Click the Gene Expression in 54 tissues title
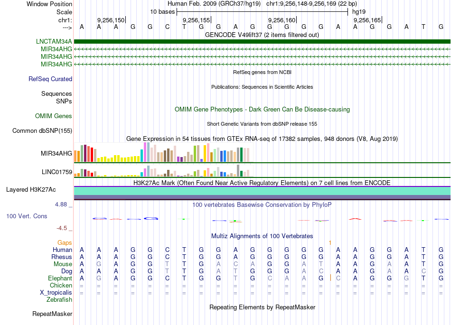Screen dimensions: 451x325 click(x=262, y=139)
